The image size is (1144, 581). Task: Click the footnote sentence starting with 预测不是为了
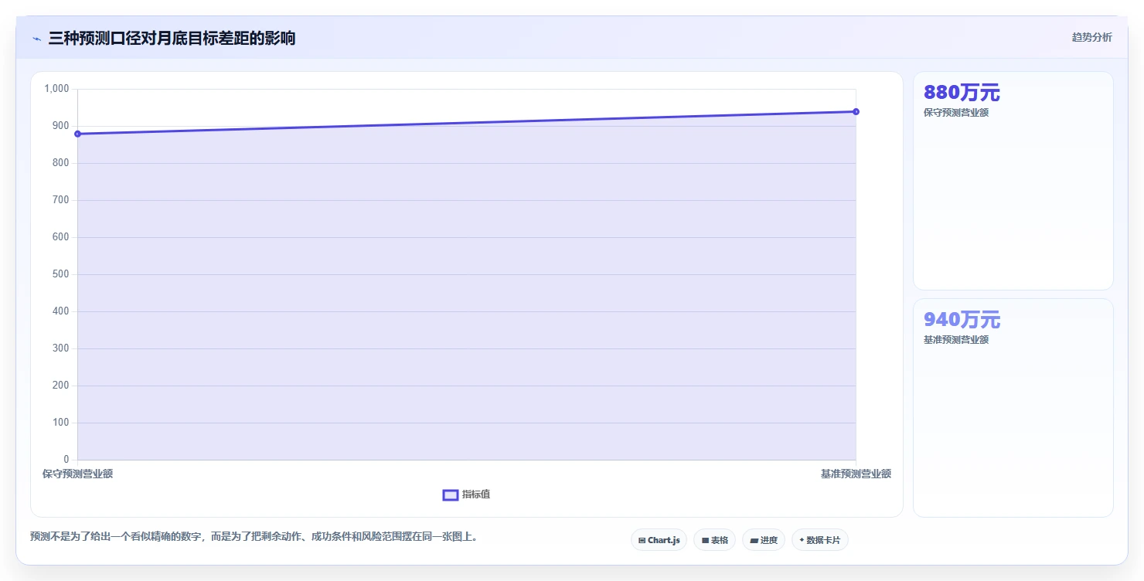coord(254,536)
